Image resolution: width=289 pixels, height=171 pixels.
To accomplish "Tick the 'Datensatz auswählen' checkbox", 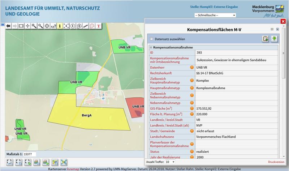I will tap(151, 39).
